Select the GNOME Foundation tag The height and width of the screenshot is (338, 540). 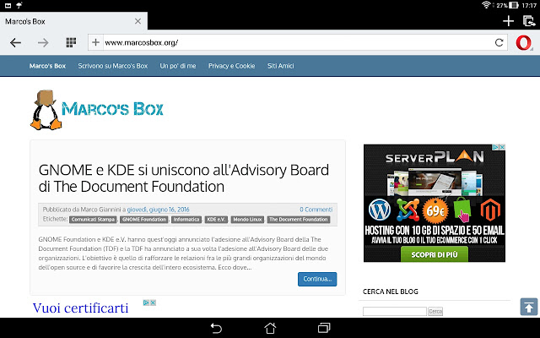pos(144,220)
